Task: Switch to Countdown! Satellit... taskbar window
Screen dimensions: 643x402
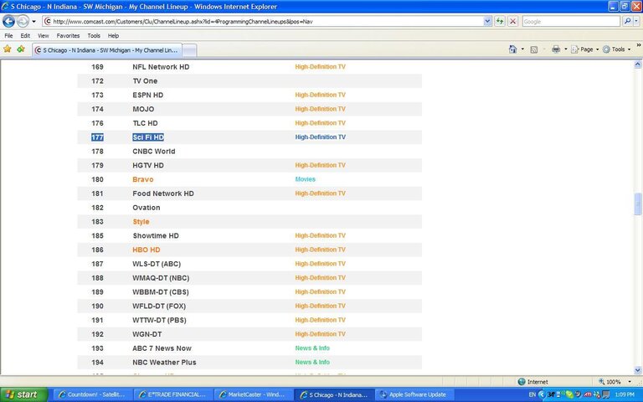Action: [92, 394]
